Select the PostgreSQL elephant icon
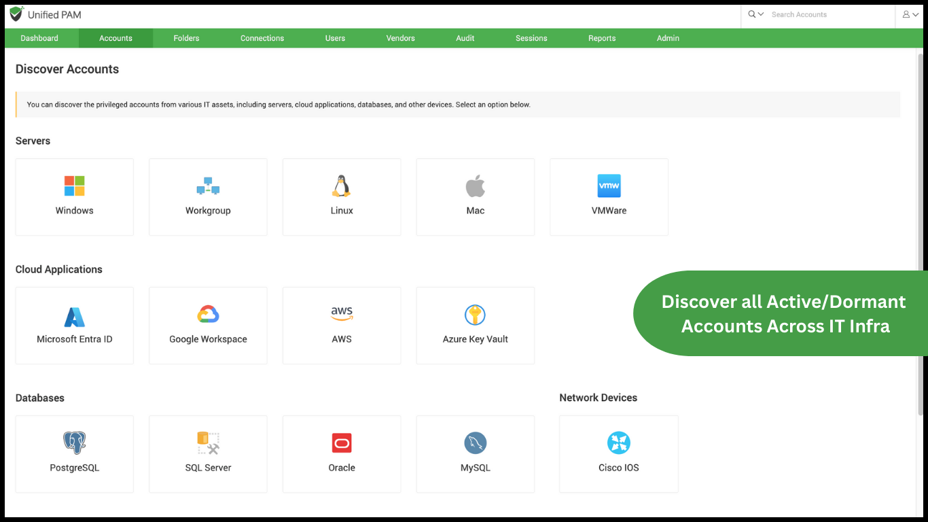This screenshot has height=522, width=928. point(74,443)
